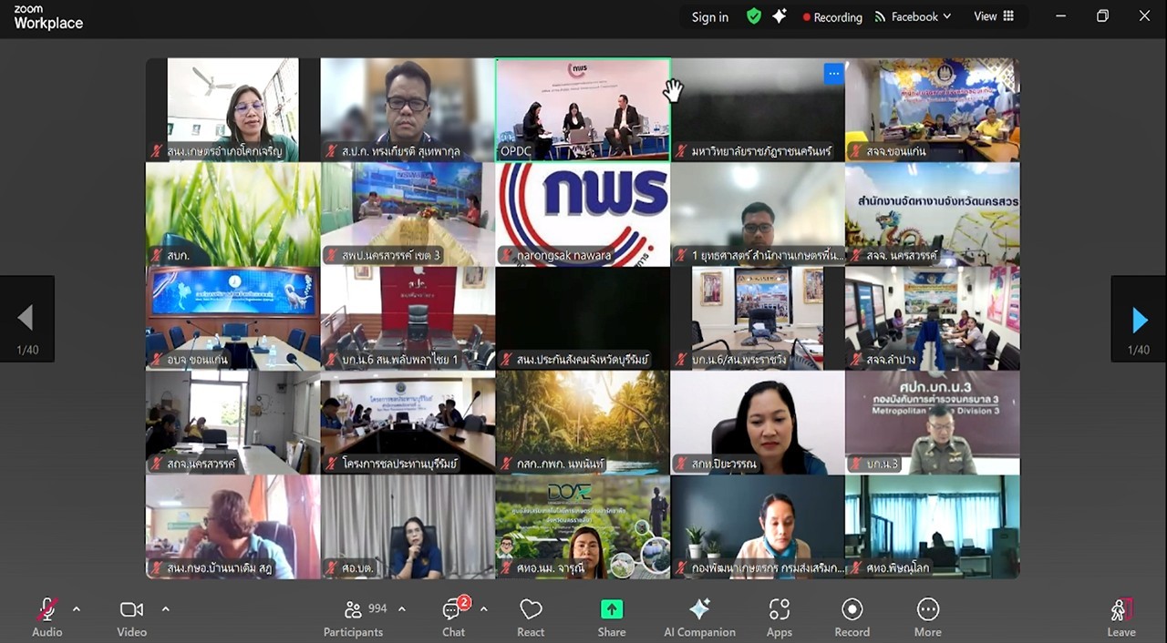Select the สถจ.นครสวรรค์ video tile
1167x643 pixels.
232,423
